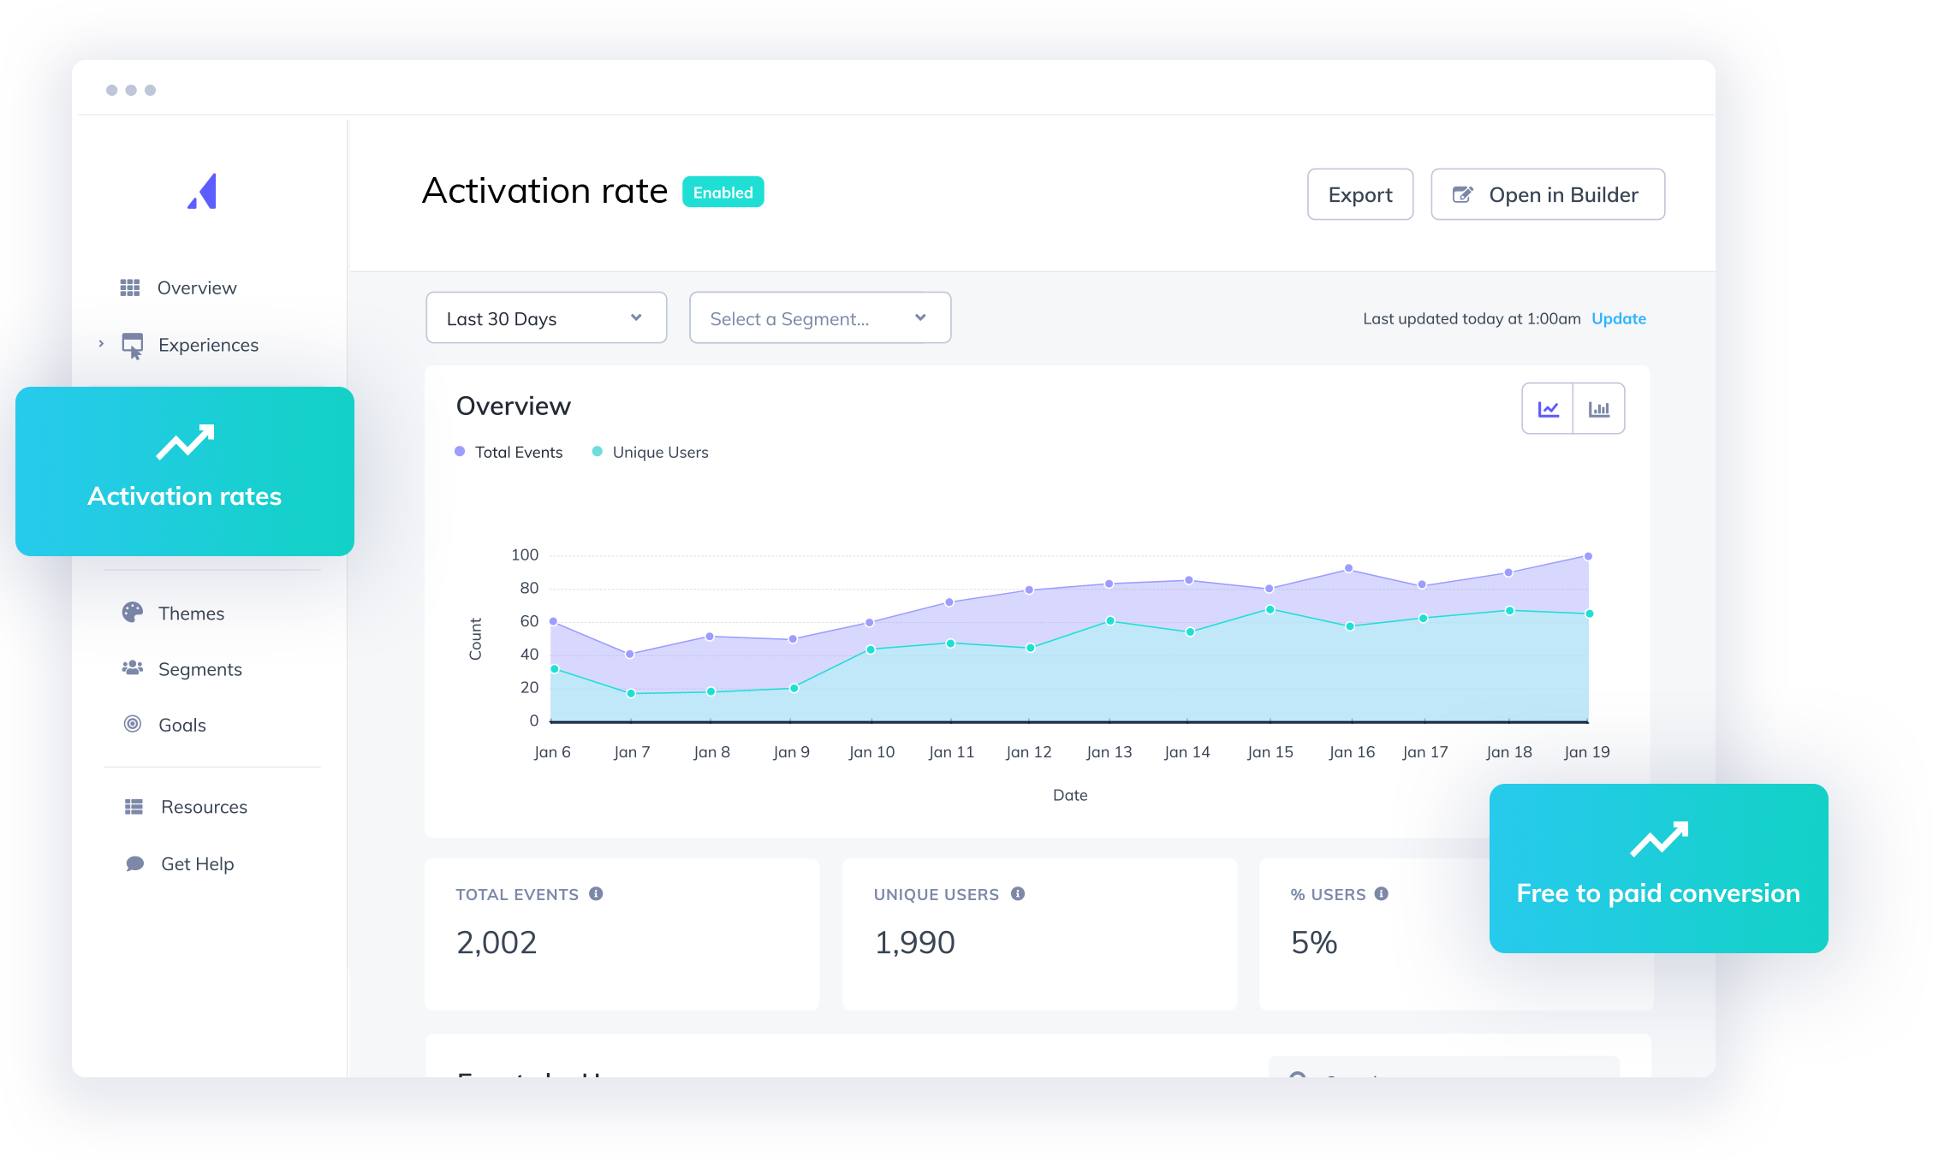Image resolution: width=1933 pixels, height=1162 pixels.
Task: Click the Themes palette icon
Action: pyautogui.click(x=133, y=613)
